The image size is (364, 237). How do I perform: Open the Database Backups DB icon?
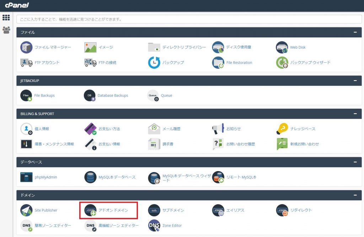[90, 96]
